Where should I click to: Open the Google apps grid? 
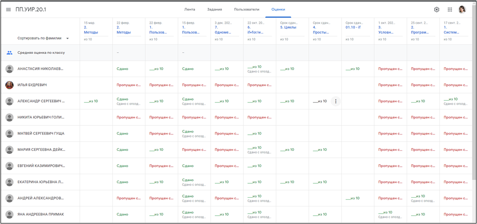(x=450, y=9)
